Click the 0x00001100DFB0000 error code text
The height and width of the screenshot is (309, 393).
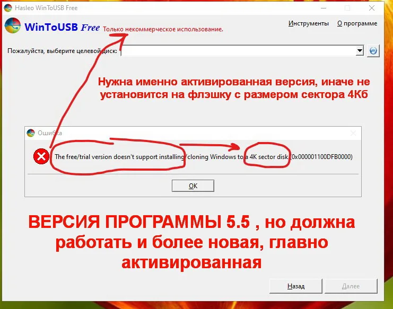321,157
